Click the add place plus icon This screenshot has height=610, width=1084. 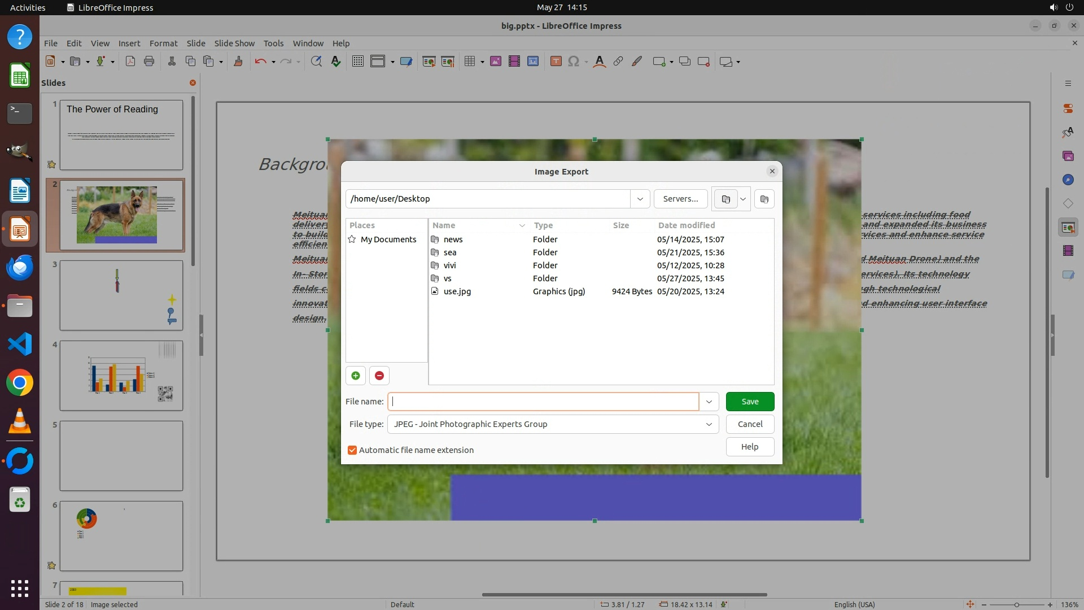(356, 376)
